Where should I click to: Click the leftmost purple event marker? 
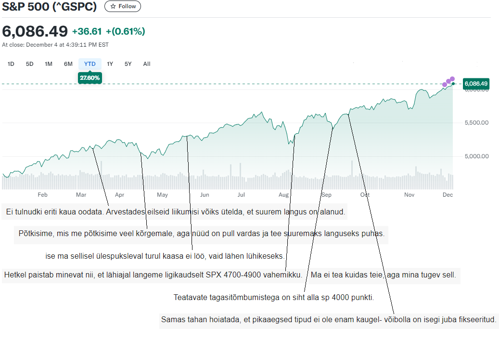click(445, 85)
